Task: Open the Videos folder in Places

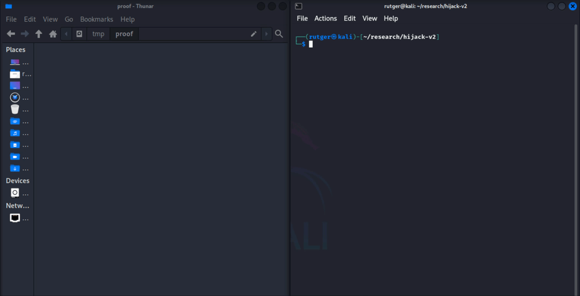Action: (19, 157)
